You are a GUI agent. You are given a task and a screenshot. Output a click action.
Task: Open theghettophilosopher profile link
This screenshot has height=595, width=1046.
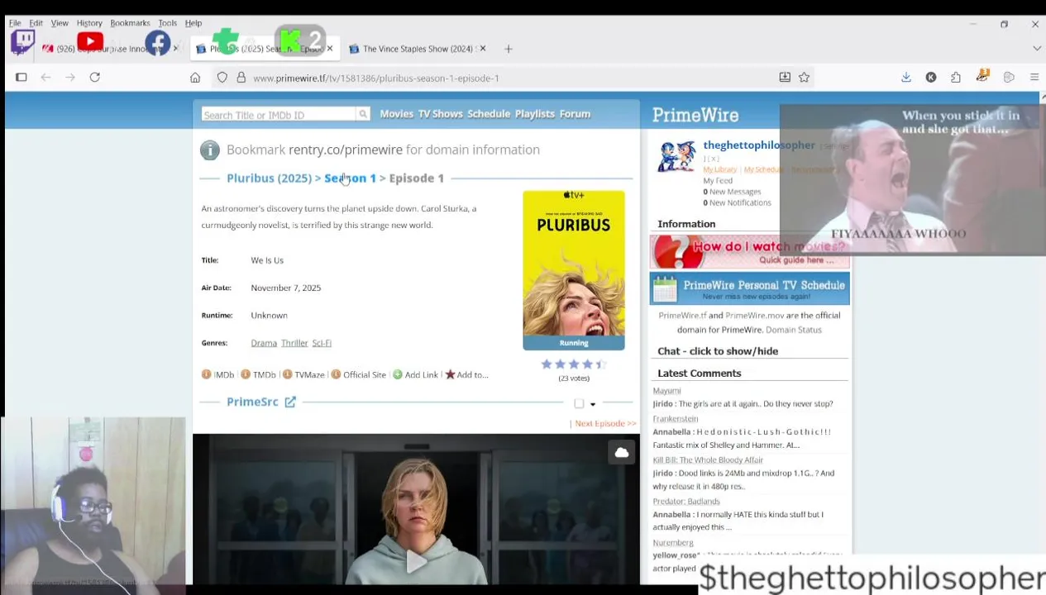pos(759,145)
